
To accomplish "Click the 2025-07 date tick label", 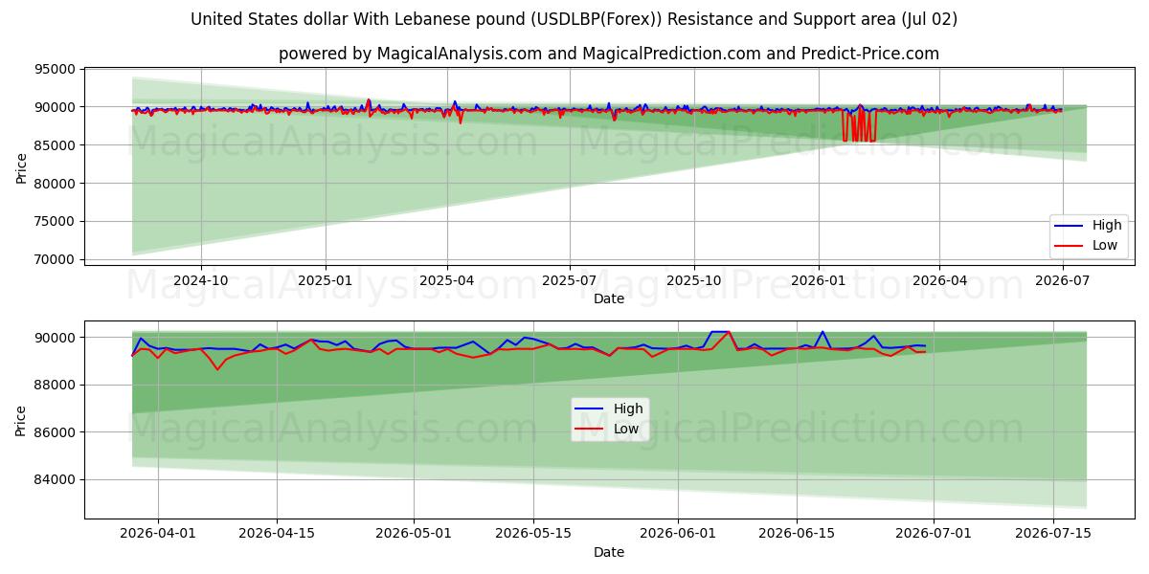I will [x=570, y=279].
